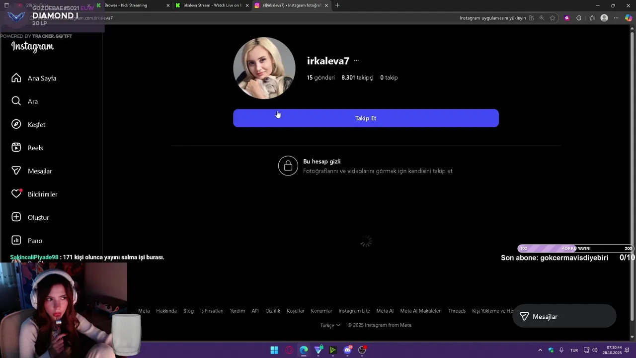
Task: Open the İş Fırsatları footer link
Action: point(212,311)
